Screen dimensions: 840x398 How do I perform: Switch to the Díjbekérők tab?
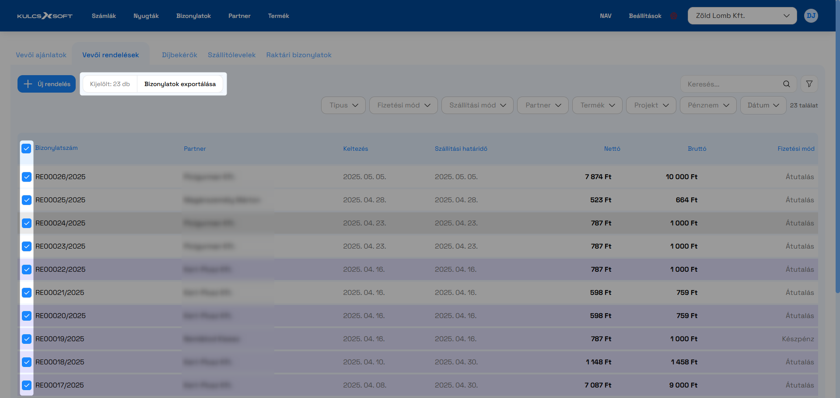[179, 55]
